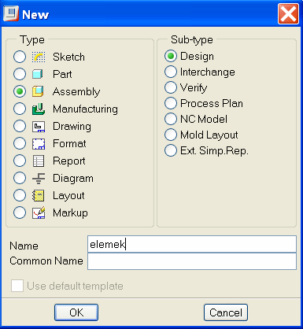Click the Markup type icon
303x329 pixels.
point(39,213)
